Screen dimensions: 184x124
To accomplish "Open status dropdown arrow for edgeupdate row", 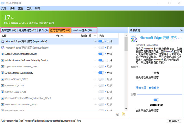I will pyautogui.click(x=105, y=41).
